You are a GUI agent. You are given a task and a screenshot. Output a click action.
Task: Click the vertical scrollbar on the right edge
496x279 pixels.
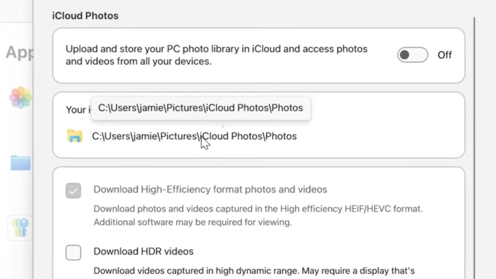pyautogui.click(x=474, y=147)
